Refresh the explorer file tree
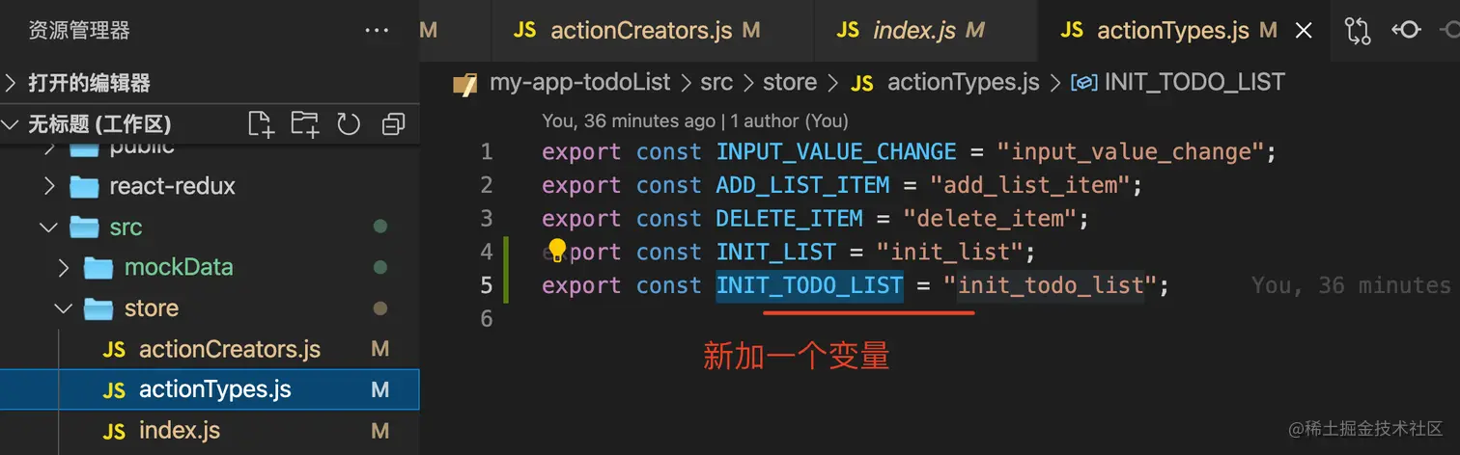Viewport: 1460px width, 455px height. pyautogui.click(x=349, y=124)
